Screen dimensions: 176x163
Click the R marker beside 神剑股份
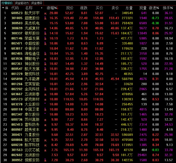(x=45, y=64)
